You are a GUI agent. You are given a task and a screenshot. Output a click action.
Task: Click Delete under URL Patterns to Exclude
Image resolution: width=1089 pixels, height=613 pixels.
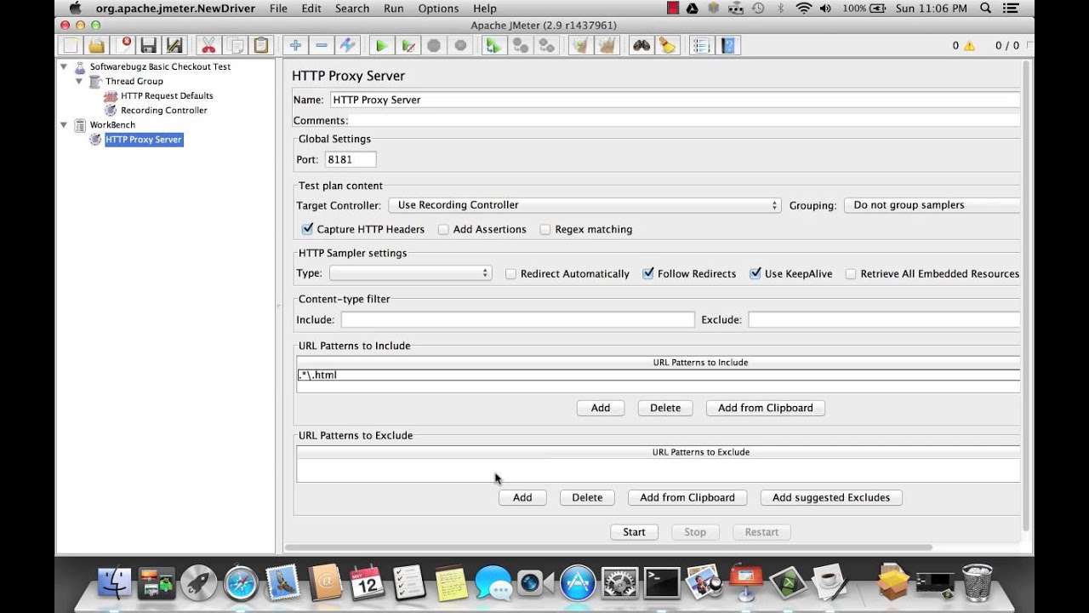[587, 498]
